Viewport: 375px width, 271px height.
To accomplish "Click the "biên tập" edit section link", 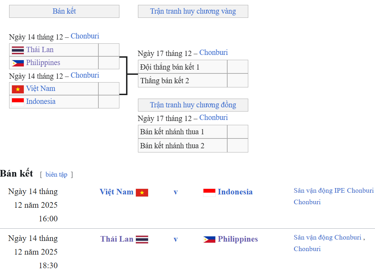I will 56,174.
